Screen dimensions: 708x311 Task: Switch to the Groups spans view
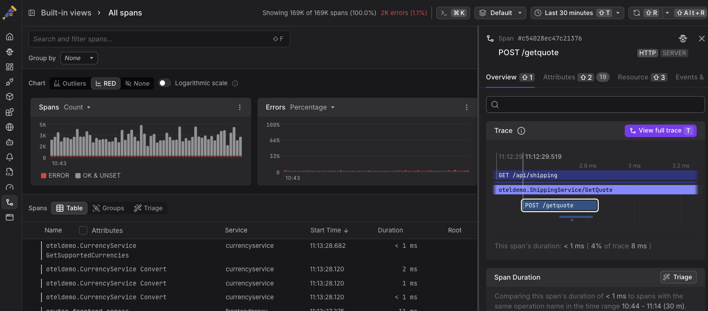pos(108,208)
